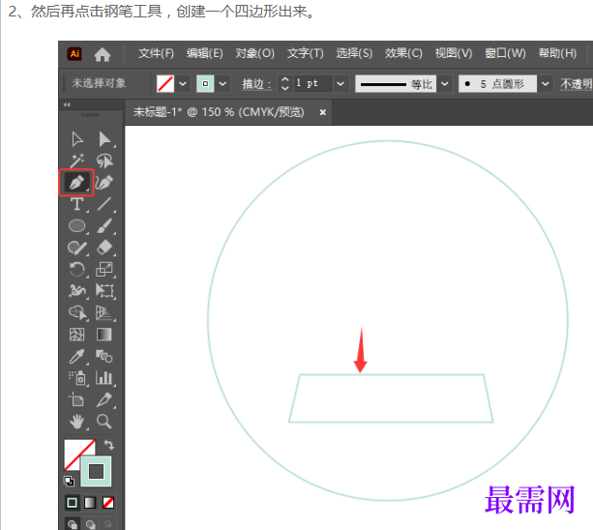Select the Lasso tool

(104, 161)
